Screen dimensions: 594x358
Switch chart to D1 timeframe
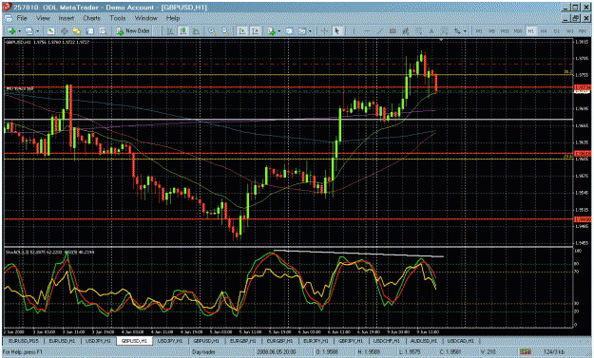coord(557,31)
